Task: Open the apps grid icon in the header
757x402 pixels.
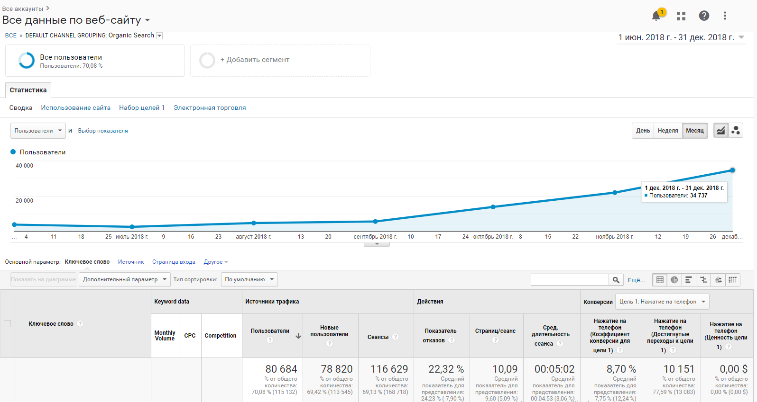Action: (x=681, y=16)
